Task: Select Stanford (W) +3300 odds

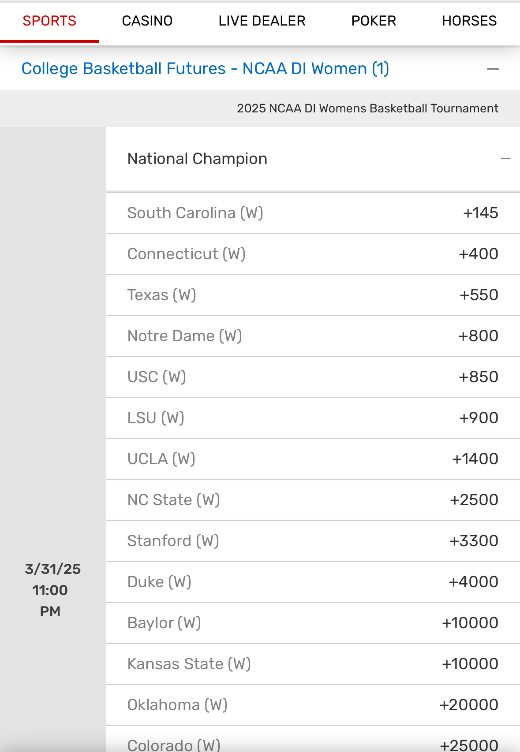Action: pos(474,541)
